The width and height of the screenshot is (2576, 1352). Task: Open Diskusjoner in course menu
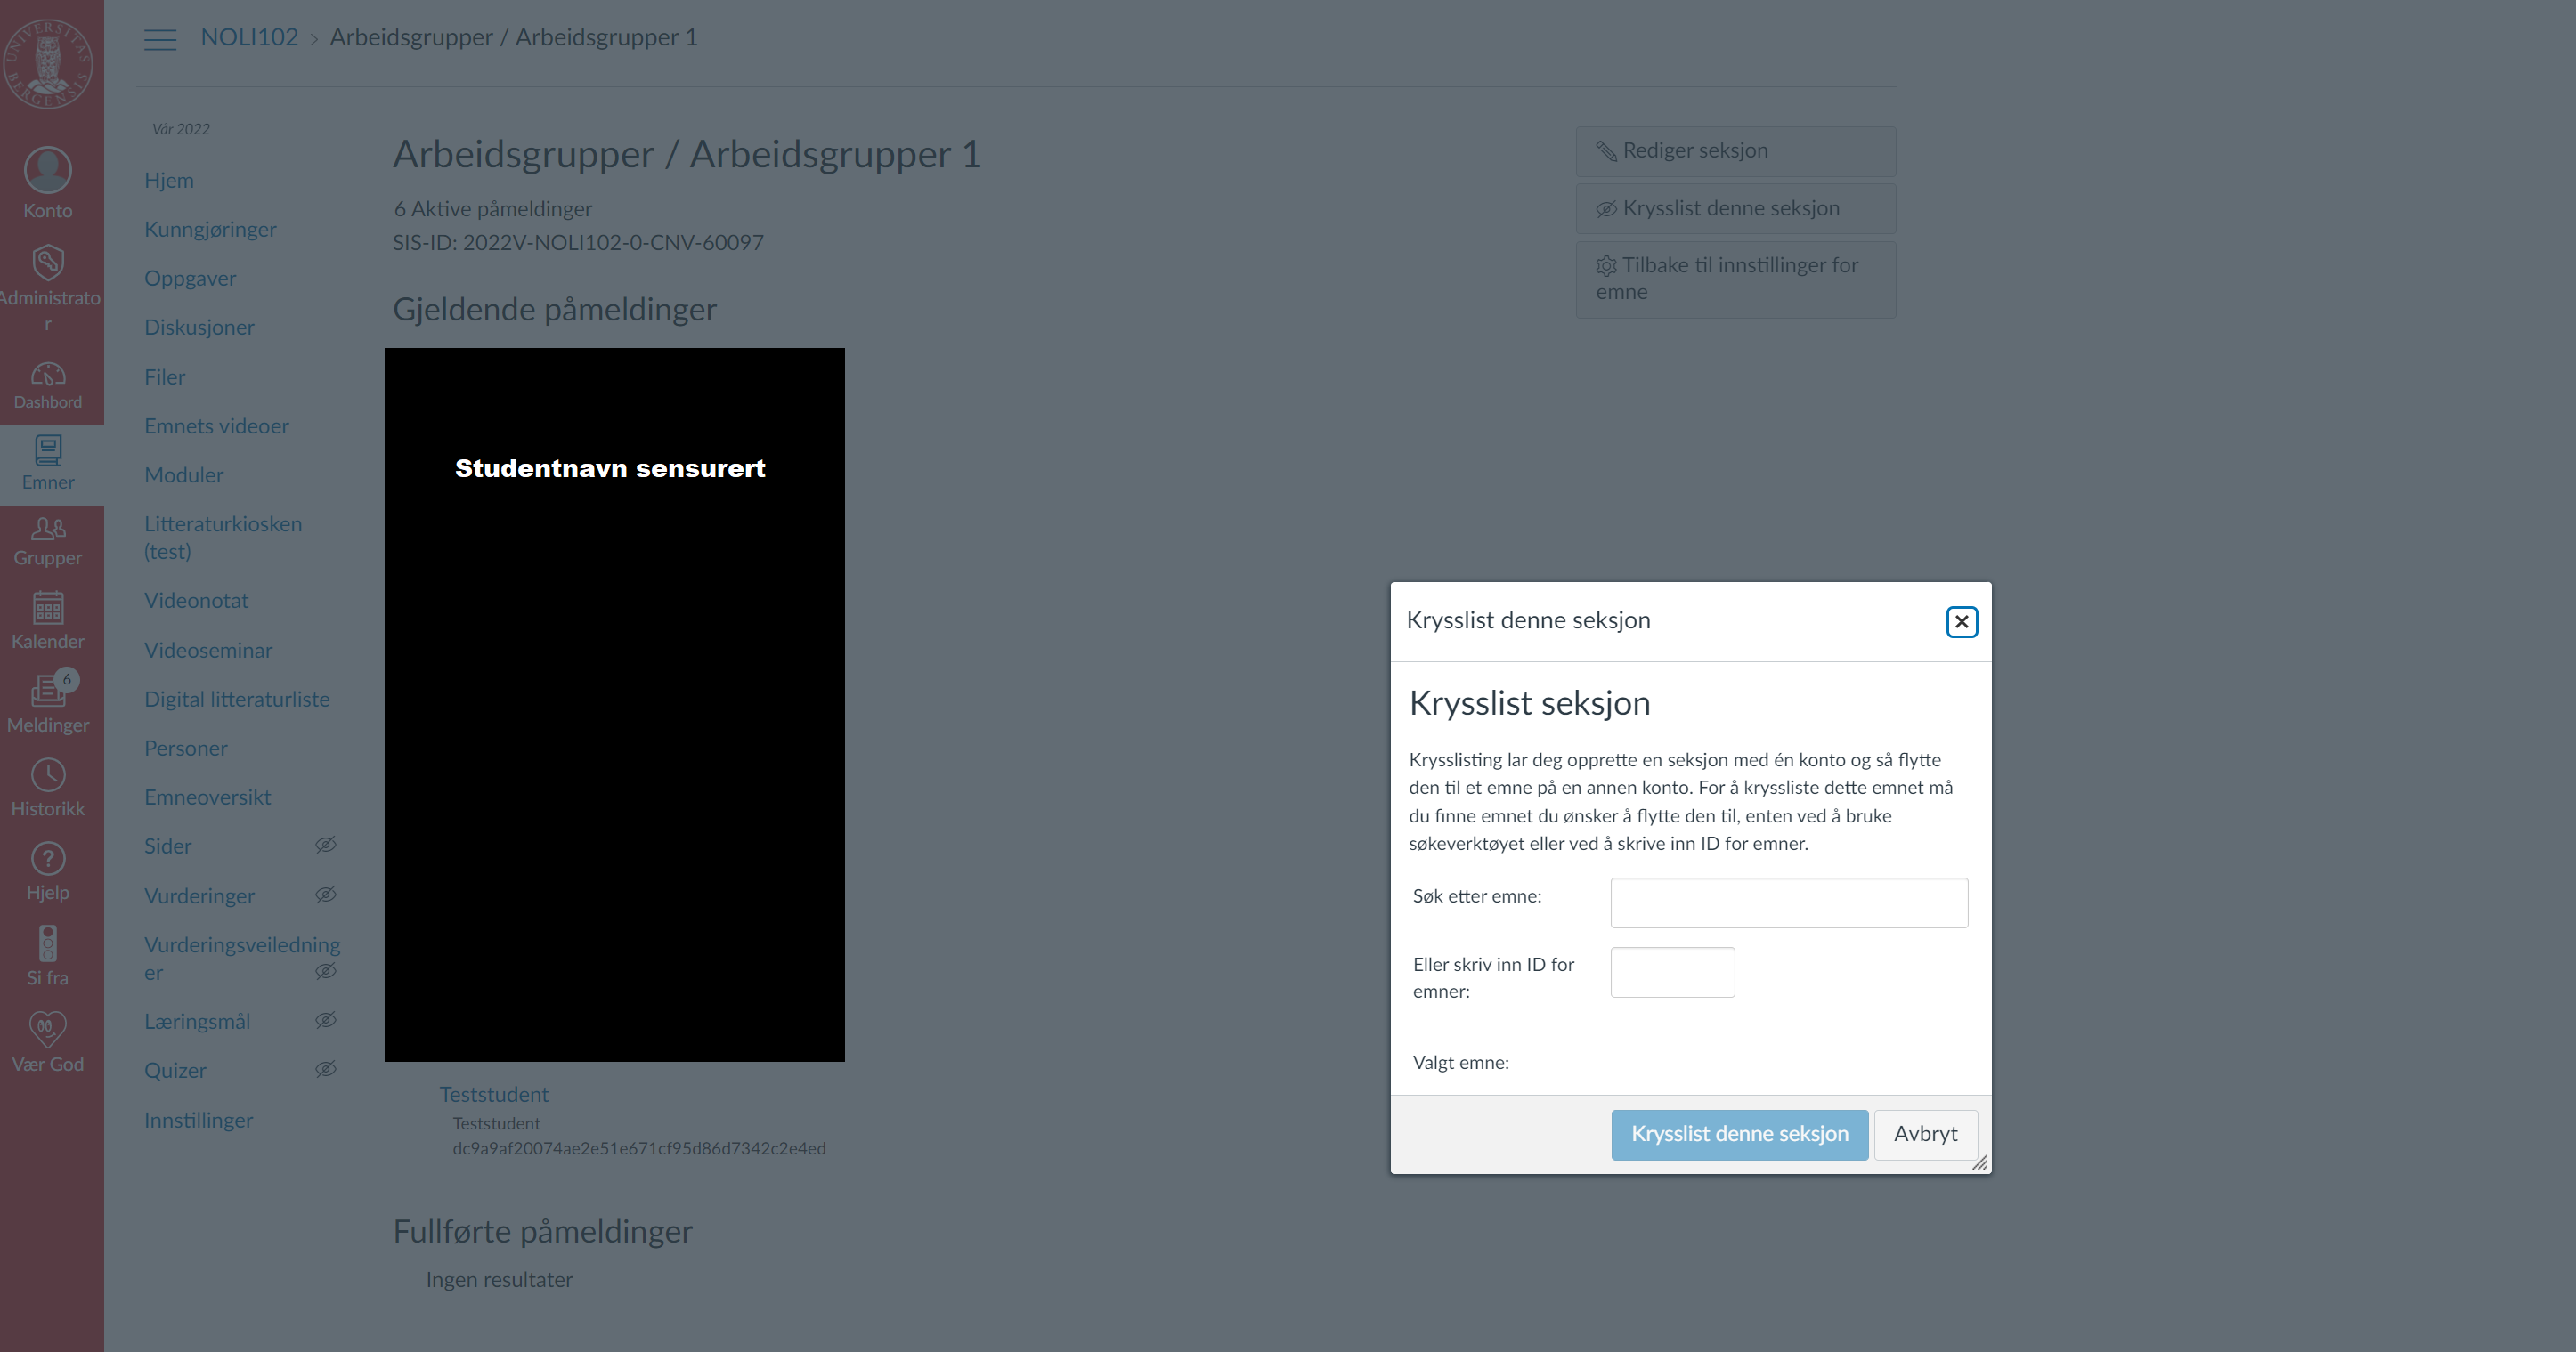199,327
